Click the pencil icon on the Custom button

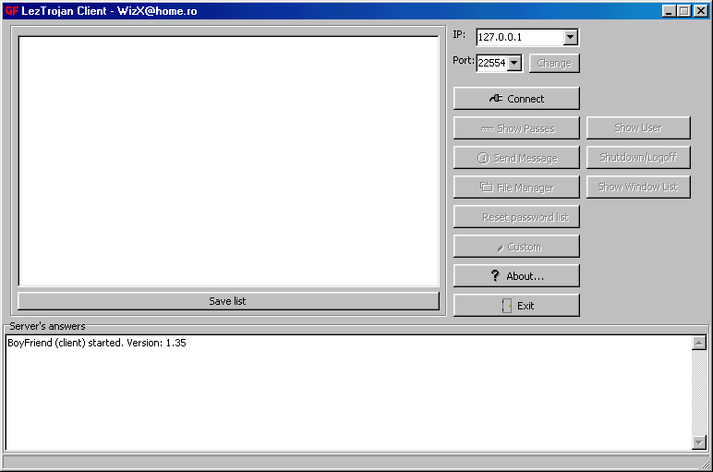(x=500, y=248)
